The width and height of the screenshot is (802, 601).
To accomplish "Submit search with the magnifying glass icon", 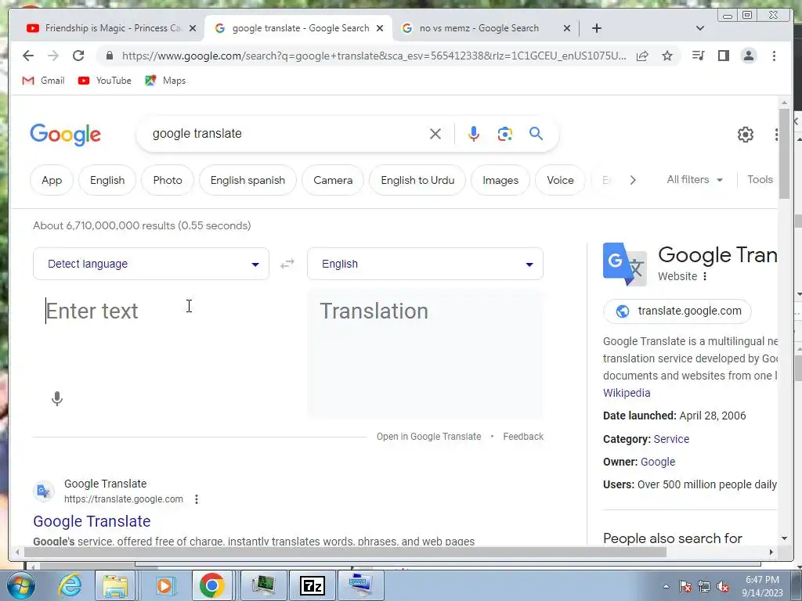I will click(x=536, y=134).
